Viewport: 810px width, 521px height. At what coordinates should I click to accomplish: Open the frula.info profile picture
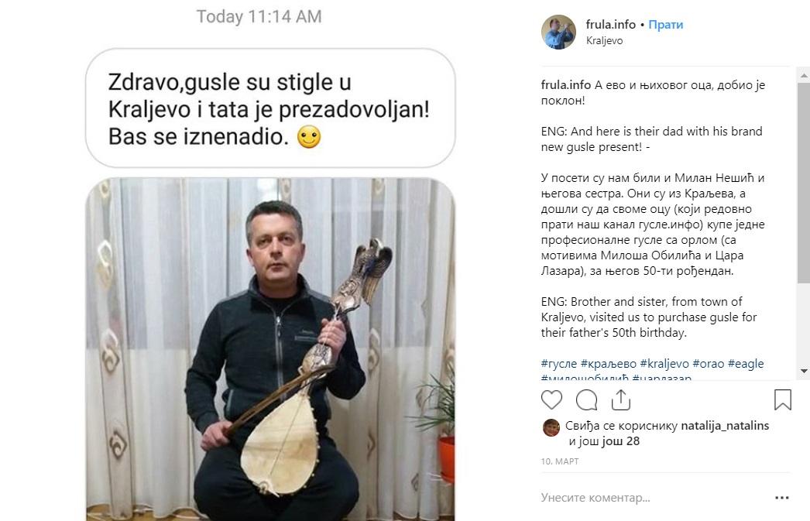click(558, 32)
